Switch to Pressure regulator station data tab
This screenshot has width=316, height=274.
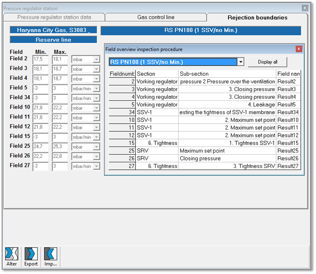[54, 17]
